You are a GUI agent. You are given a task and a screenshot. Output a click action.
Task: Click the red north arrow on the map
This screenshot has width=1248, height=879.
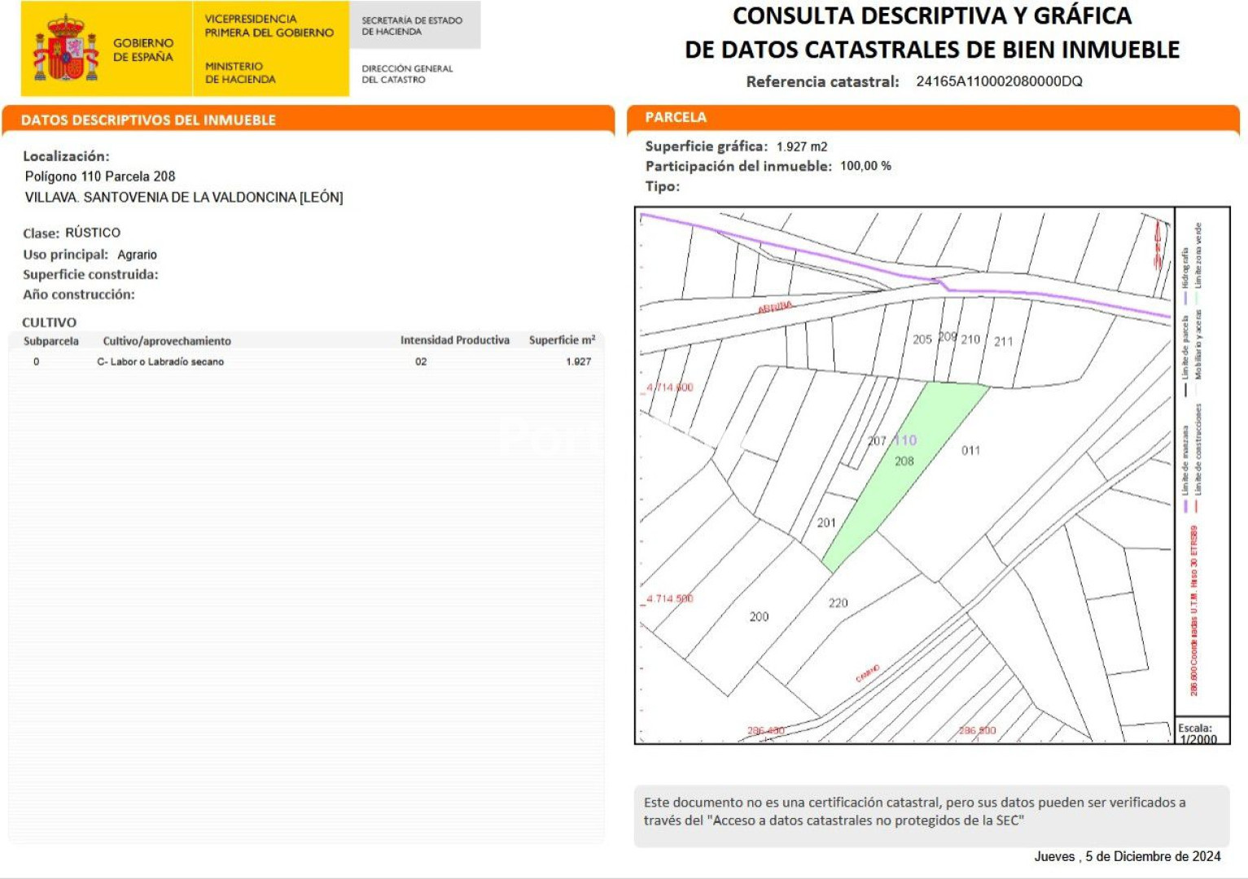(1158, 245)
